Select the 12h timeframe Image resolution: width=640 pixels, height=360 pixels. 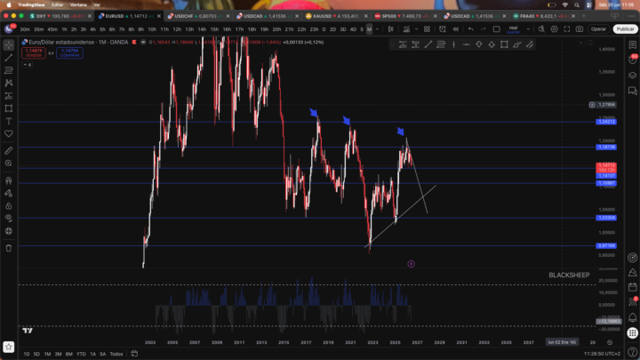coord(177,29)
